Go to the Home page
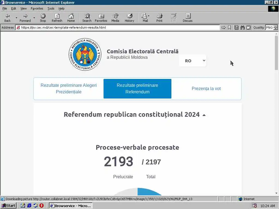Screen dimensions: 279x209 click(71, 18)
